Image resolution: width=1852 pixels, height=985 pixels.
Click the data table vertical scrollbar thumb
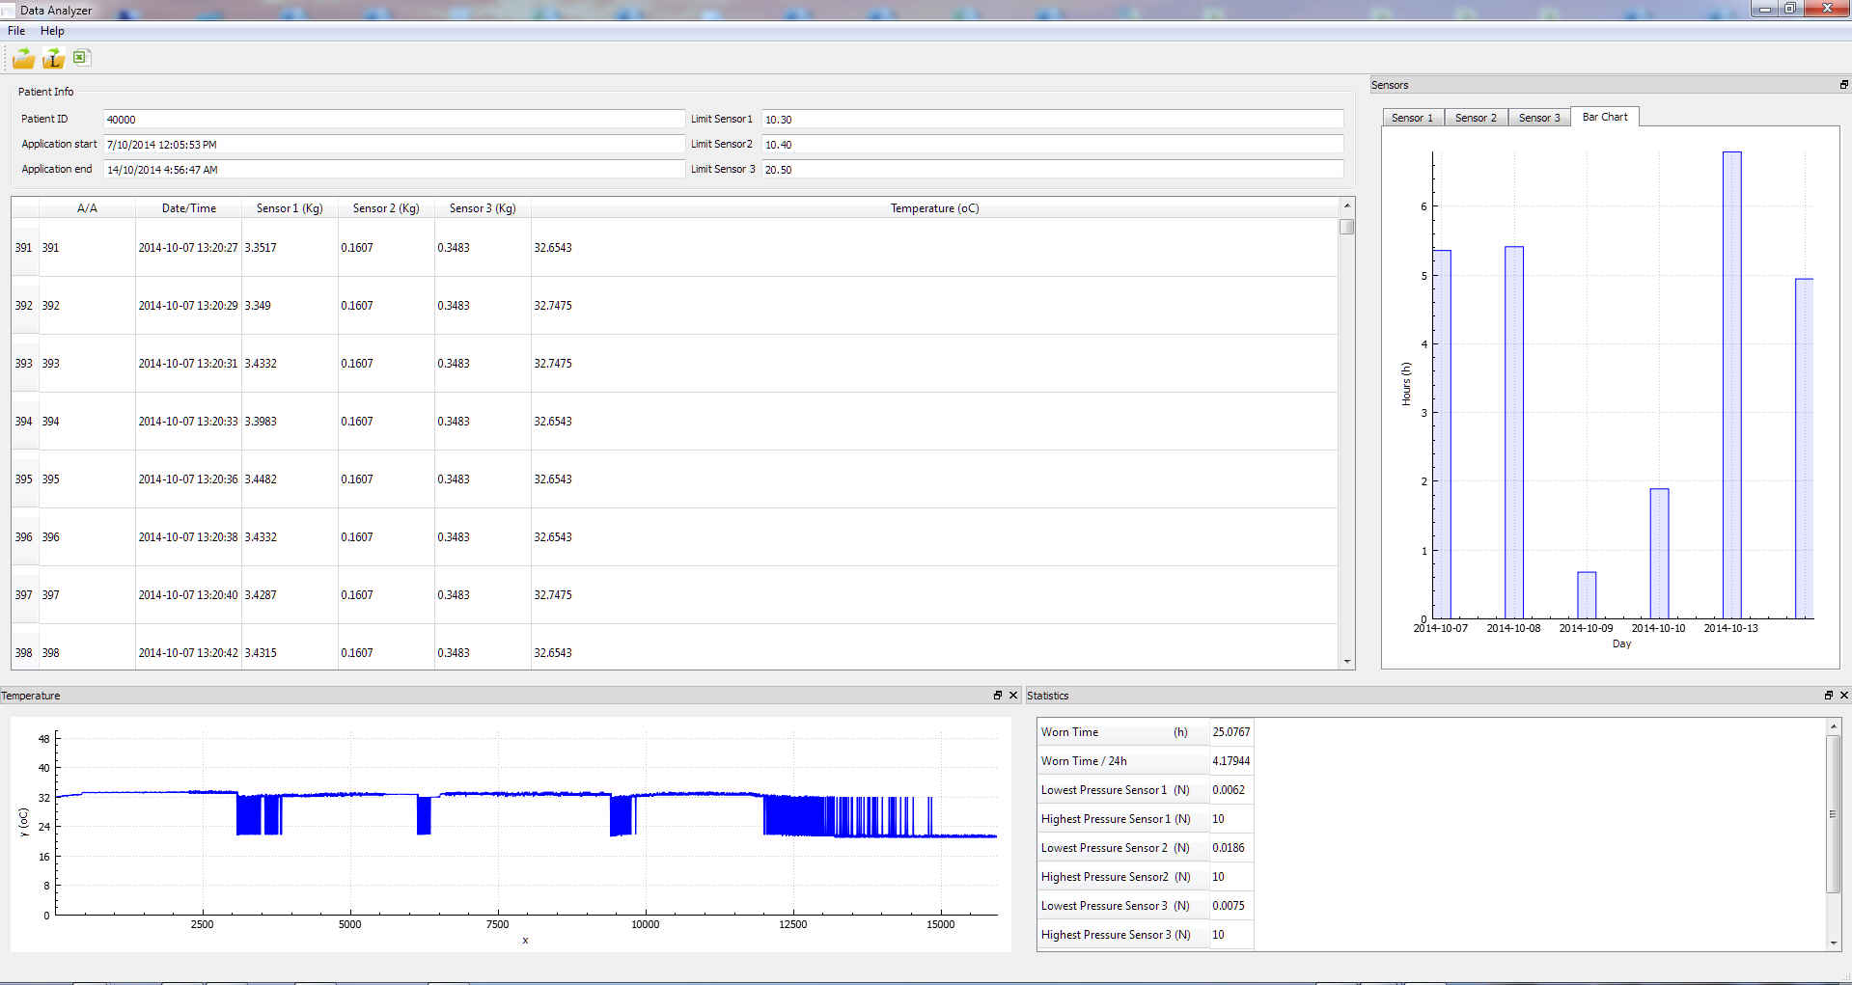pos(1347,227)
